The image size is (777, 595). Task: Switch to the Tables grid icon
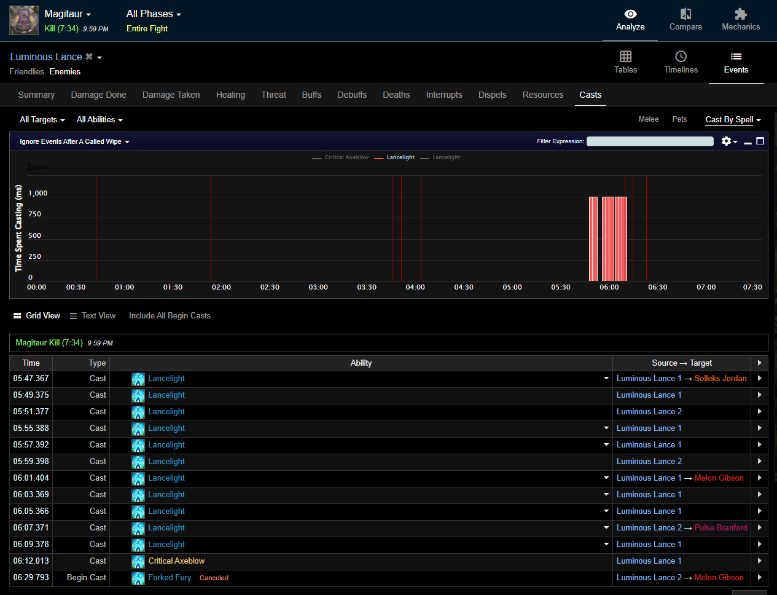pos(625,57)
